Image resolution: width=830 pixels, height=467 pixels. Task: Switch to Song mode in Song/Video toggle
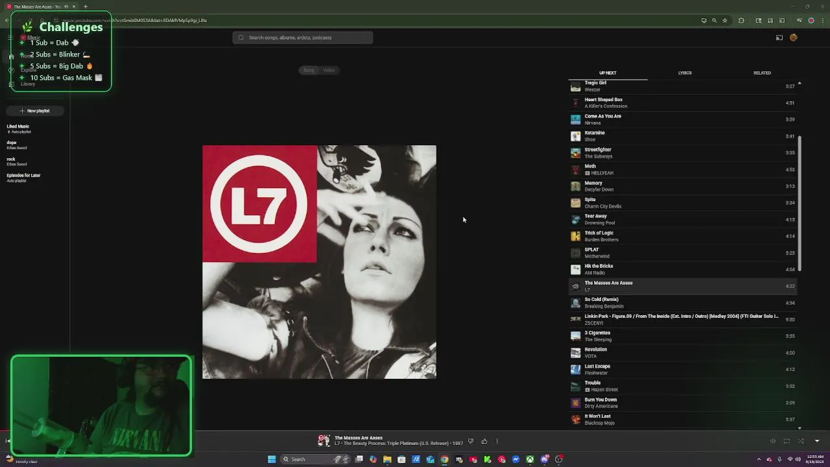(309, 70)
